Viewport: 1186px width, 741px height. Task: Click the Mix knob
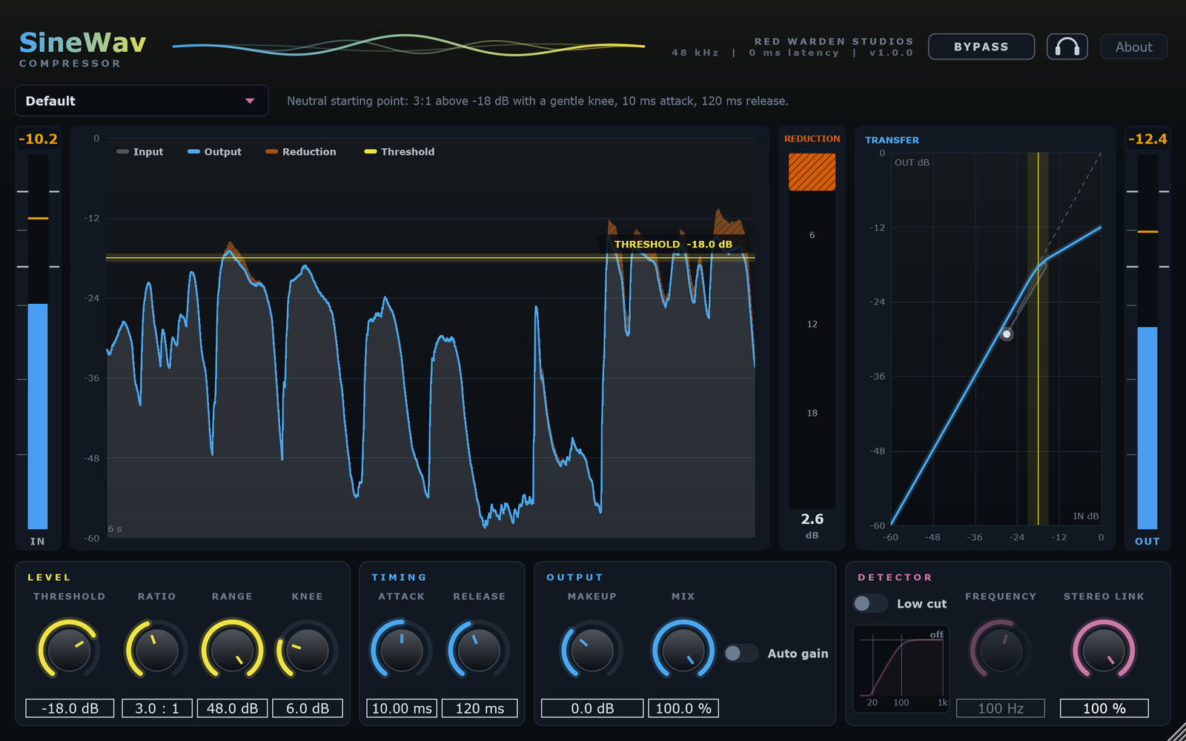coord(683,650)
